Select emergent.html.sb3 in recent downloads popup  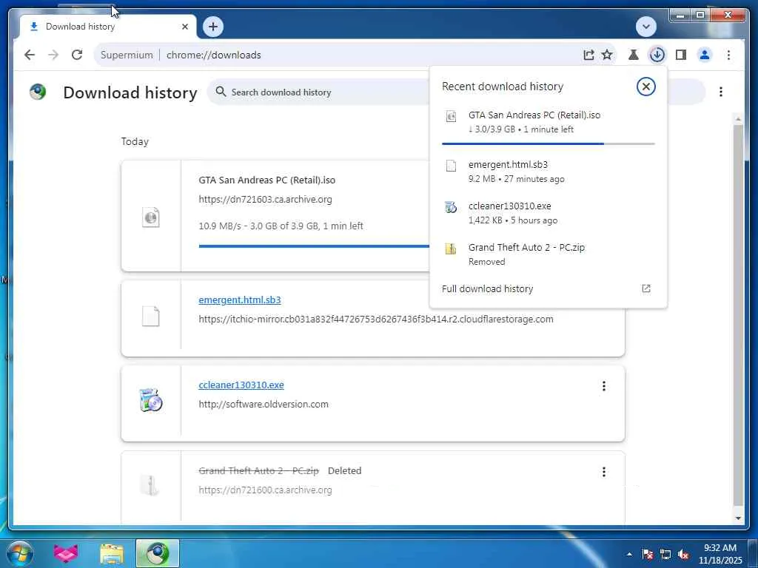point(549,172)
